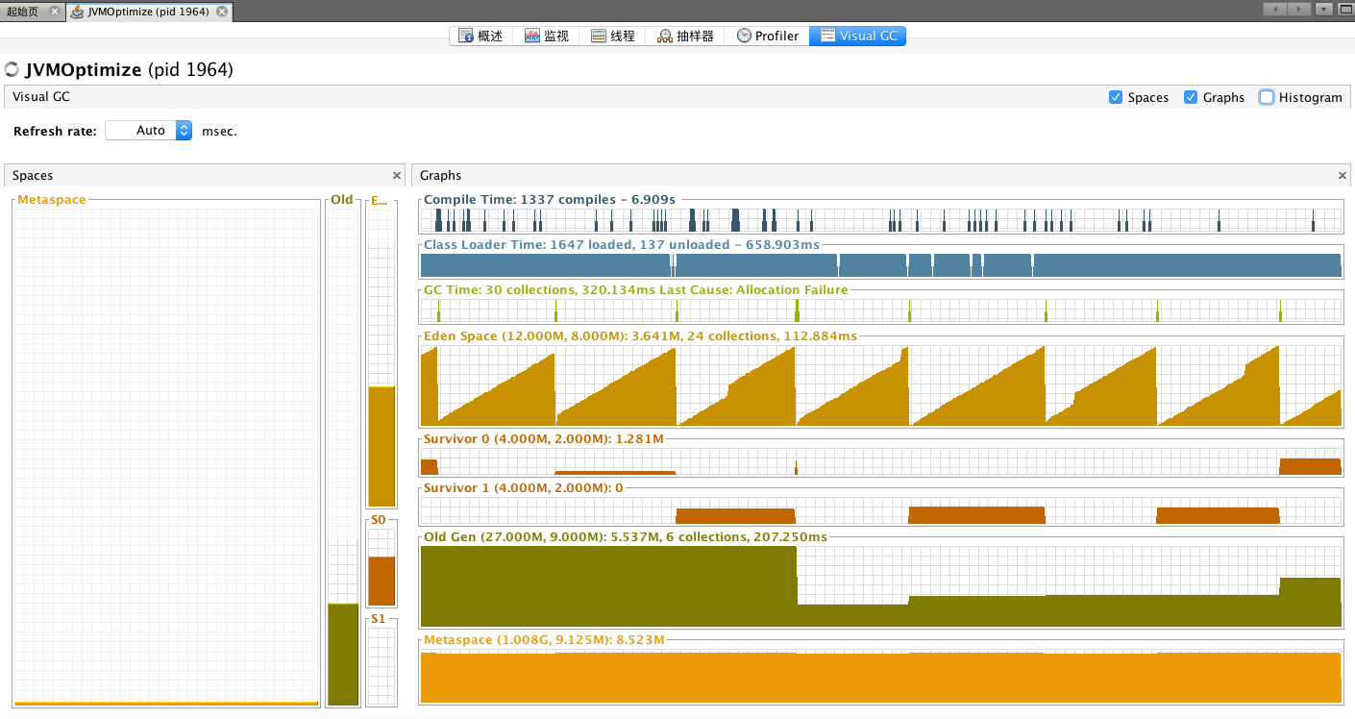Click the Metaspace graph in Graphs panel
Screen dimensions: 1355x719
pyautogui.click(x=880, y=676)
